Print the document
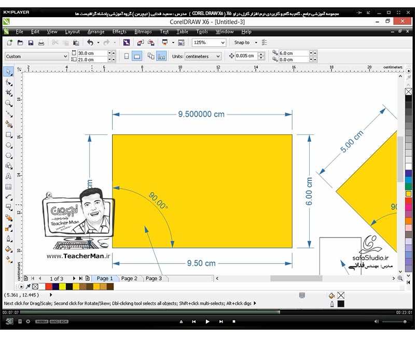This screenshot has width=415, height=337. [41, 43]
